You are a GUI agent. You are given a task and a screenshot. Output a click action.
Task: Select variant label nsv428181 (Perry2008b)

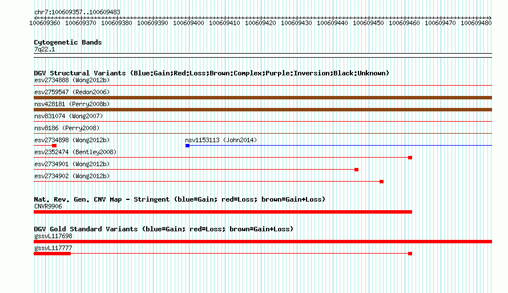(72, 104)
